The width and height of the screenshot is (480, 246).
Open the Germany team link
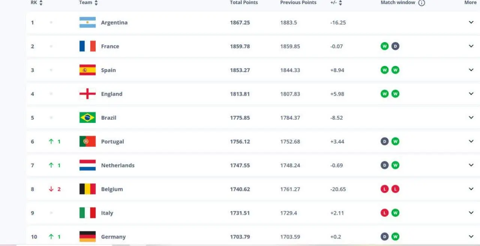click(113, 237)
